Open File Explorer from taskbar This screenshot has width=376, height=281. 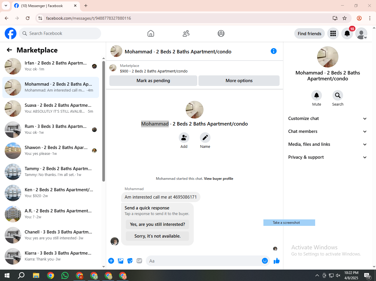pyautogui.click(x=36, y=275)
